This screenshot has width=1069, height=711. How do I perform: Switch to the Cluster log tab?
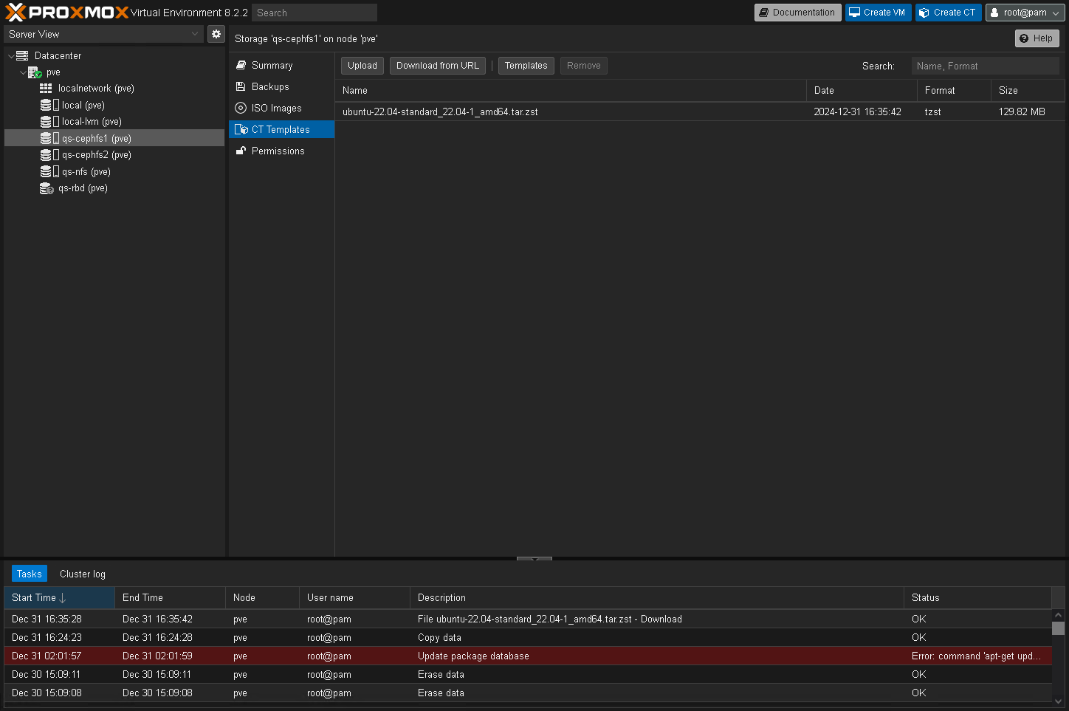point(83,574)
